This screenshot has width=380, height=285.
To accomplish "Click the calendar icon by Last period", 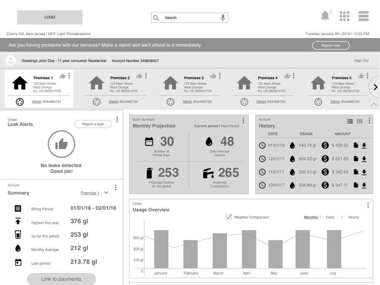I will 18,262.
